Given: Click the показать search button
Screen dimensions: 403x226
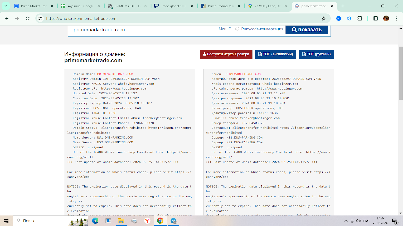Looking at the screenshot, I should (307, 30).
